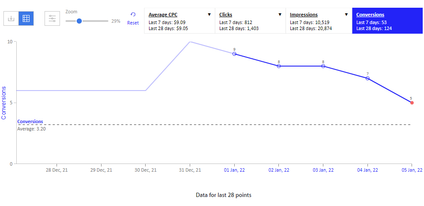
Task: Adjust the Zoom slider handle
Action: pos(79,21)
